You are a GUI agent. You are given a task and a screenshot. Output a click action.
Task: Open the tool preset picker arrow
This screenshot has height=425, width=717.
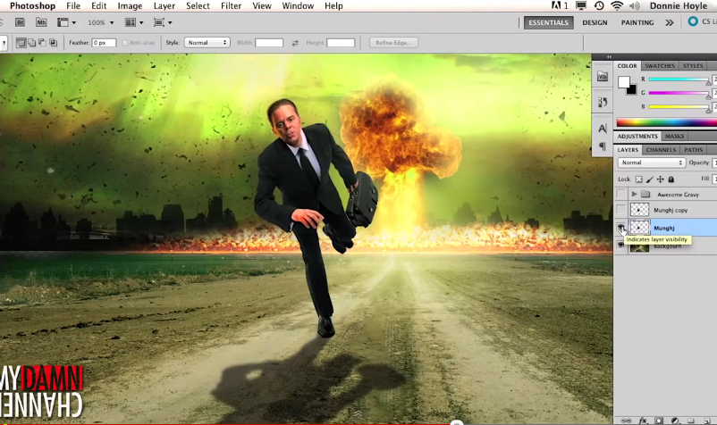point(4,43)
